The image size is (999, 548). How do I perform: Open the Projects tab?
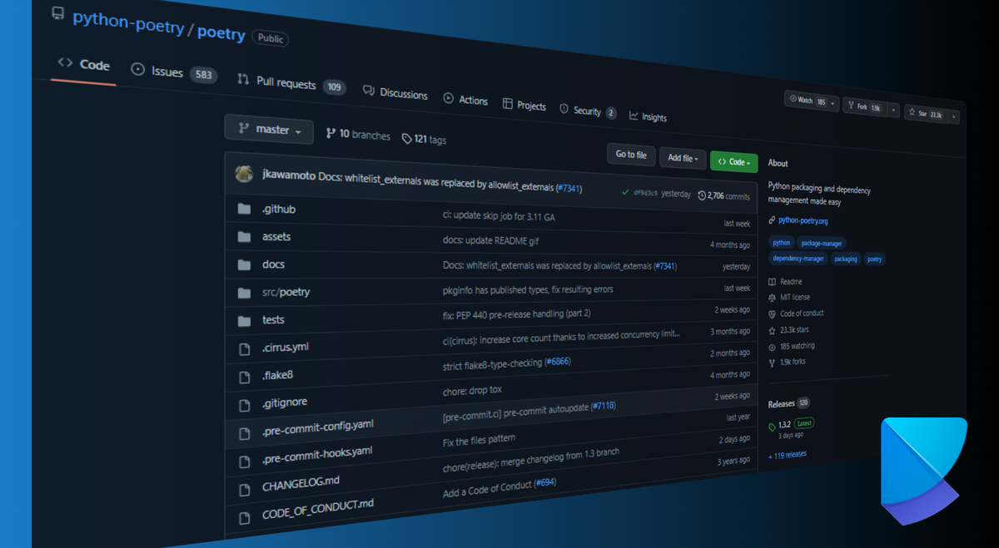(524, 105)
